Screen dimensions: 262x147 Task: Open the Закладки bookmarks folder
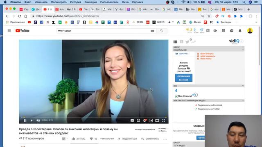point(224,22)
